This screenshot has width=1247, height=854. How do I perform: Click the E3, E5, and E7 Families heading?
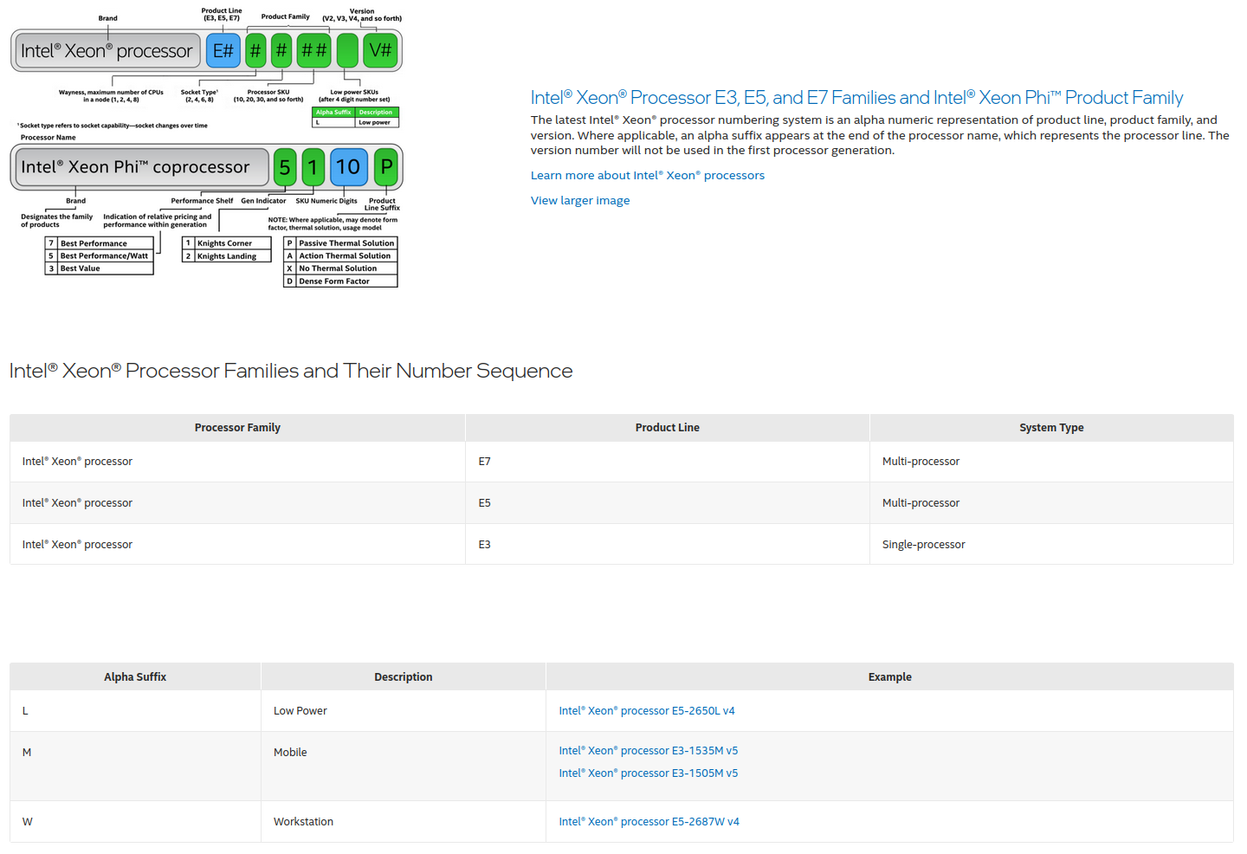pos(856,98)
